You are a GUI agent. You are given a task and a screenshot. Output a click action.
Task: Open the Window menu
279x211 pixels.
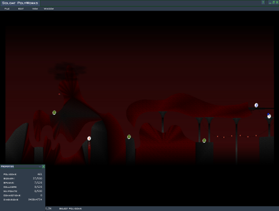(x=49, y=9)
